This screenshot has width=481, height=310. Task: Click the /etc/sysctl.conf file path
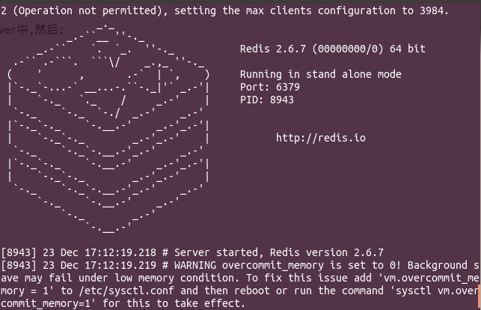point(126,291)
